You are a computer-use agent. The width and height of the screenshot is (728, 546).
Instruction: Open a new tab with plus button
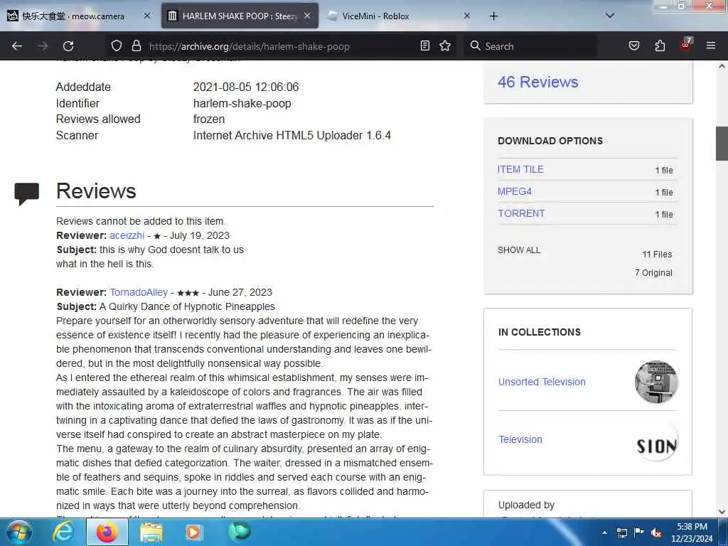point(493,16)
